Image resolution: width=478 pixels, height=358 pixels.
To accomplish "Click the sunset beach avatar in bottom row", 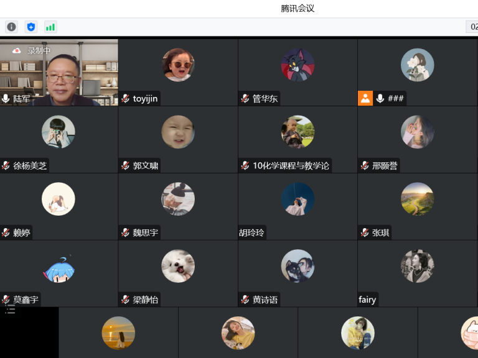I will [x=118, y=333].
